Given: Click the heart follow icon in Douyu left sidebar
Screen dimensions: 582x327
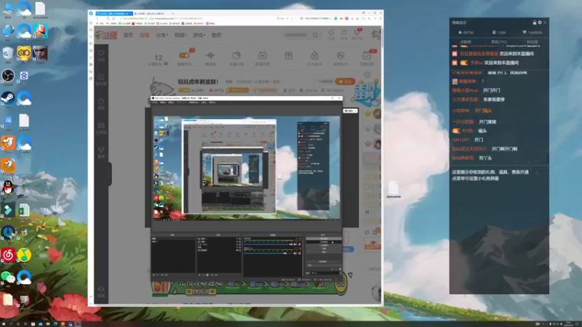Looking at the screenshot, I should (x=101, y=53).
